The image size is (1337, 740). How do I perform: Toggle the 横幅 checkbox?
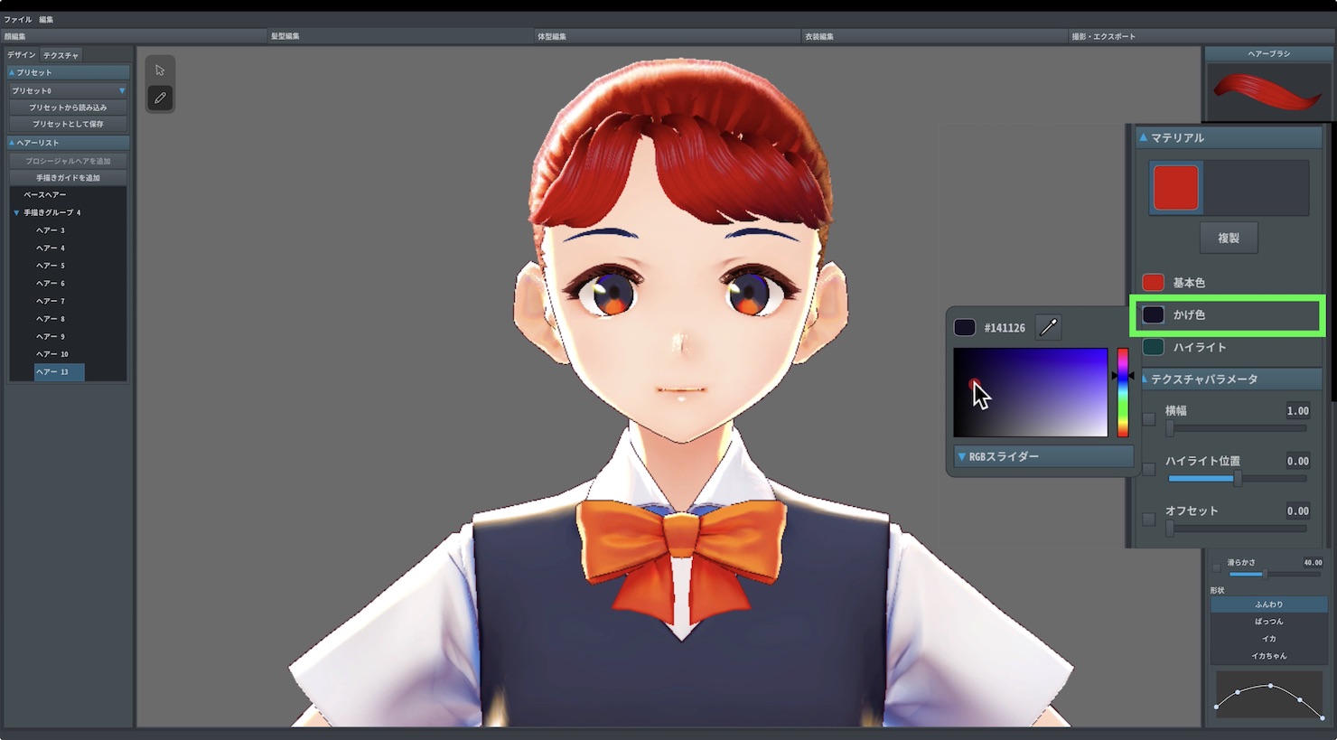(x=1149, y=418)
